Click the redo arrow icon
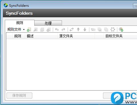 pyautogui.click(x=63, y=29)
